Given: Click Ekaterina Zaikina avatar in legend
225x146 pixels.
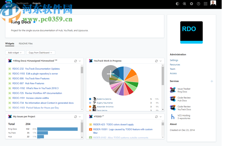Looking at the screenshot, I should coord(94,99).
